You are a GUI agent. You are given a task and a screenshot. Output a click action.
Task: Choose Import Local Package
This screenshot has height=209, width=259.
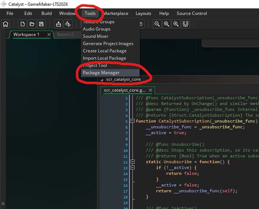tap(110, 58)
